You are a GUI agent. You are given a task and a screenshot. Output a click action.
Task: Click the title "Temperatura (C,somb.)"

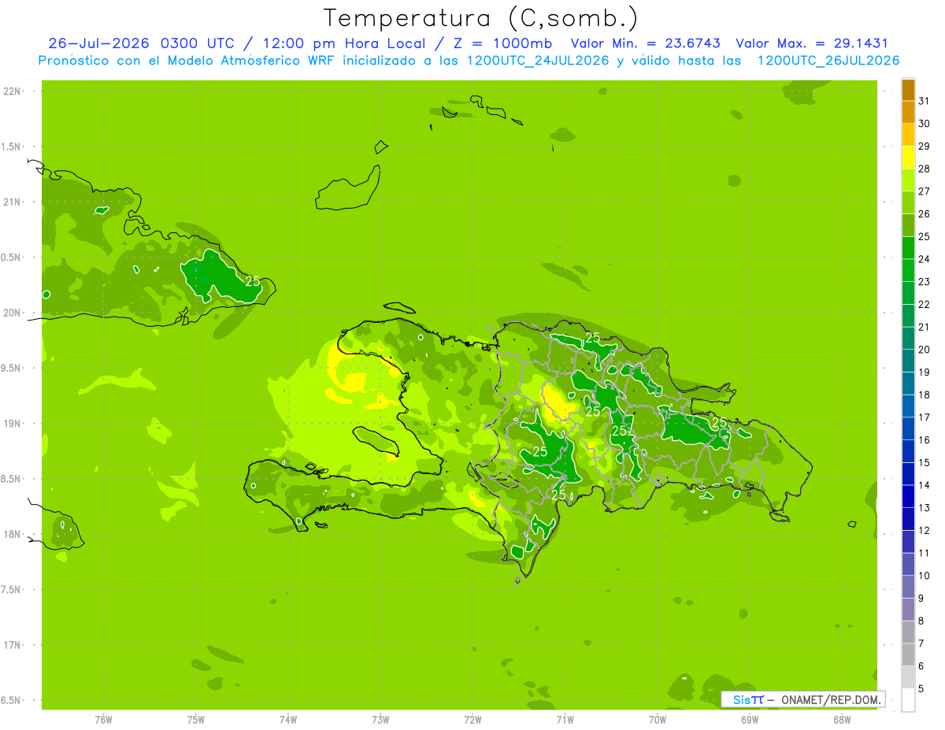pyautogui.click(x=480, y=18)
